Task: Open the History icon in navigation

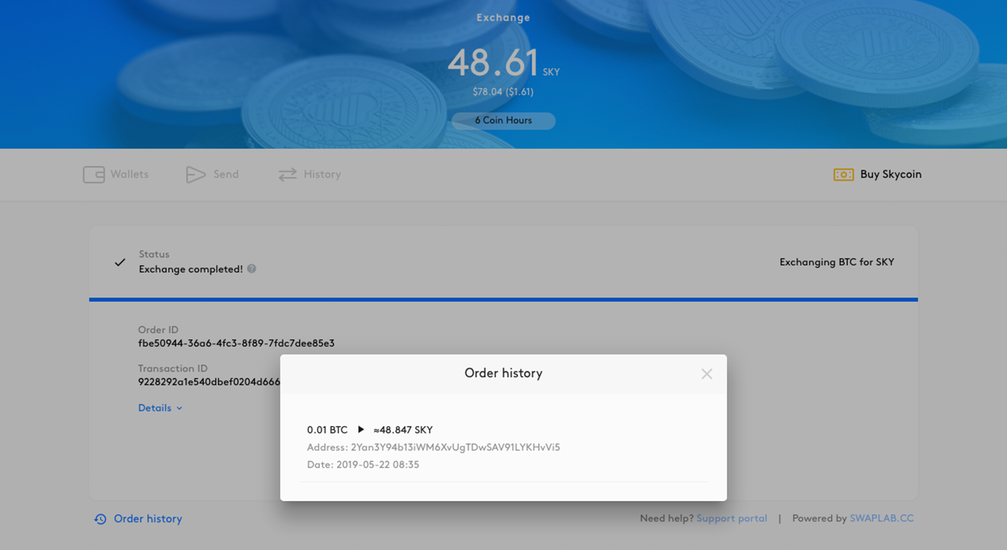Action: 286,174
